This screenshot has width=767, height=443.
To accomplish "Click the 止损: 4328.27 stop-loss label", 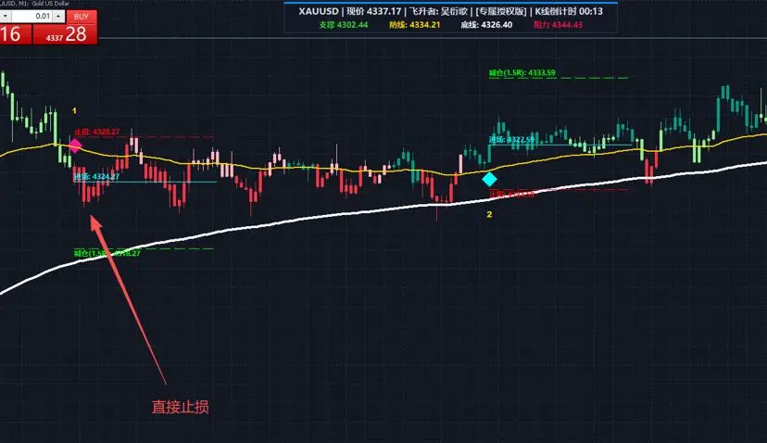I will tap(97, 133).
